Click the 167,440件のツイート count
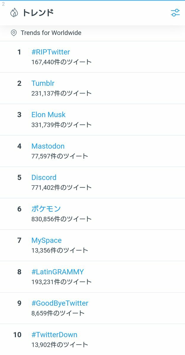Viewport: 185px width, 355px height. click(62, 62)
